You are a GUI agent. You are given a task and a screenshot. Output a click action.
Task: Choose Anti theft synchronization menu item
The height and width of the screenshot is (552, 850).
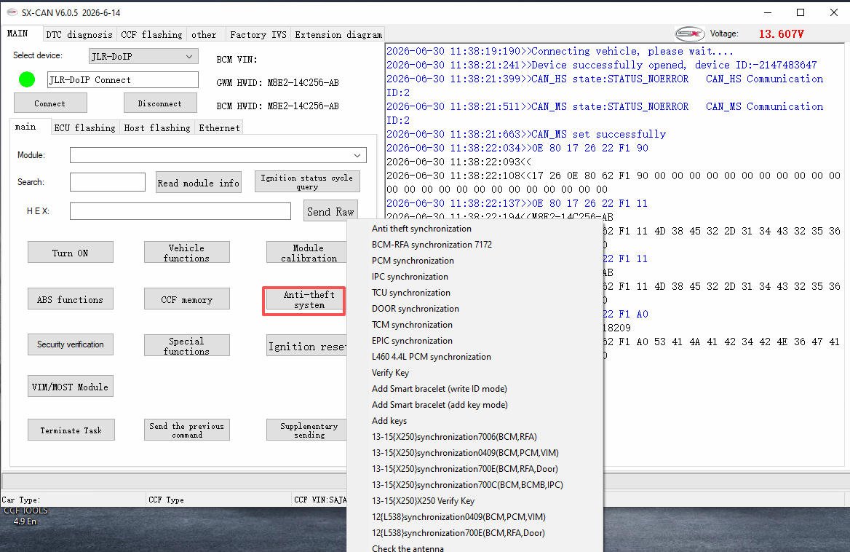475,229
